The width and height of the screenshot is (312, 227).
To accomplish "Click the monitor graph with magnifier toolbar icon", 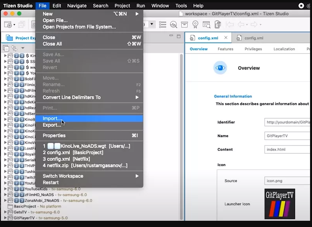I will pyautogui.click(x=174, y=24).
